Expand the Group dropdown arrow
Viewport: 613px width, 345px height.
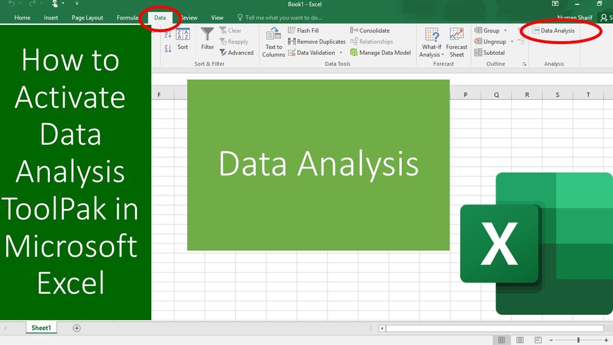[x=505, y=31]
